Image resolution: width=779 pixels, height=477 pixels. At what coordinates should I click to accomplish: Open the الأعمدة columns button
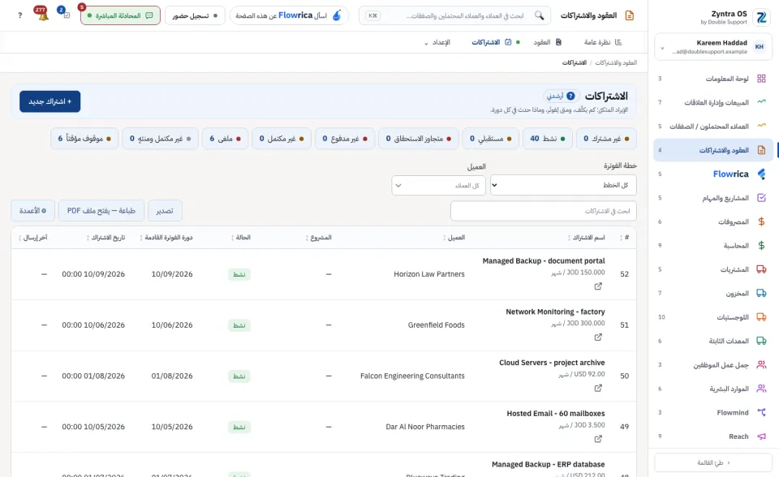point(32,211)
